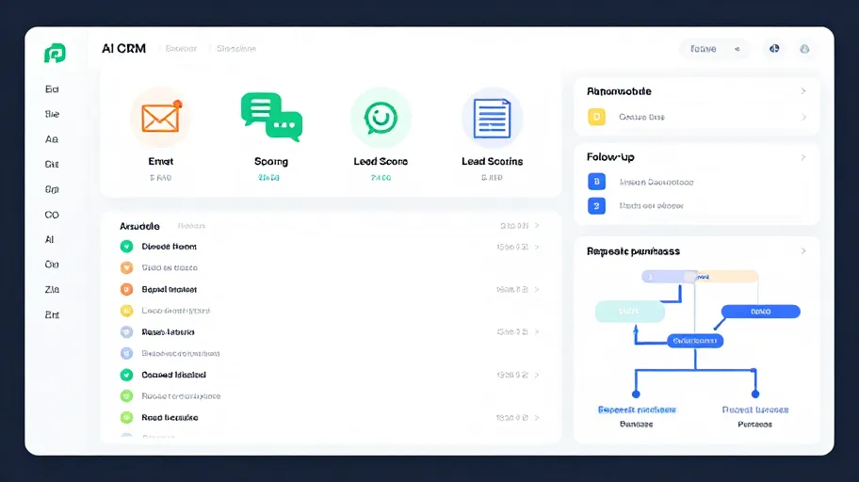This screenshot has height=482, width=859.
Task: Open the Emet envelope icon
Action: tap(160, 118)
